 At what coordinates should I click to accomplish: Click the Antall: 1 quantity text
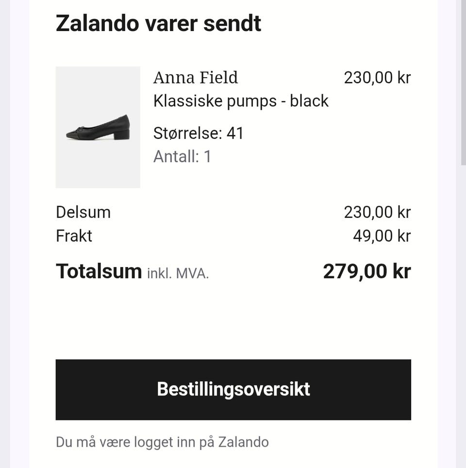183,156
